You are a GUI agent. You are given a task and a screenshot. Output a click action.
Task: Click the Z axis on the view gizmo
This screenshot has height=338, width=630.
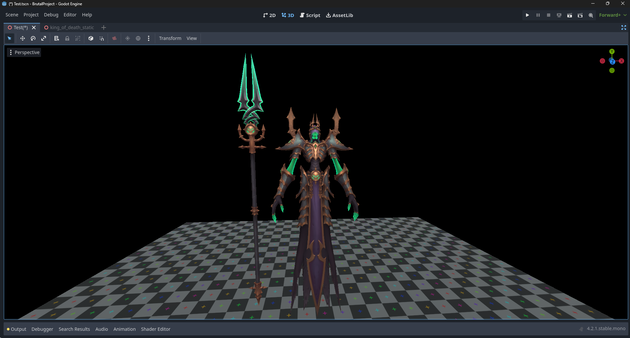pos(612,62)
